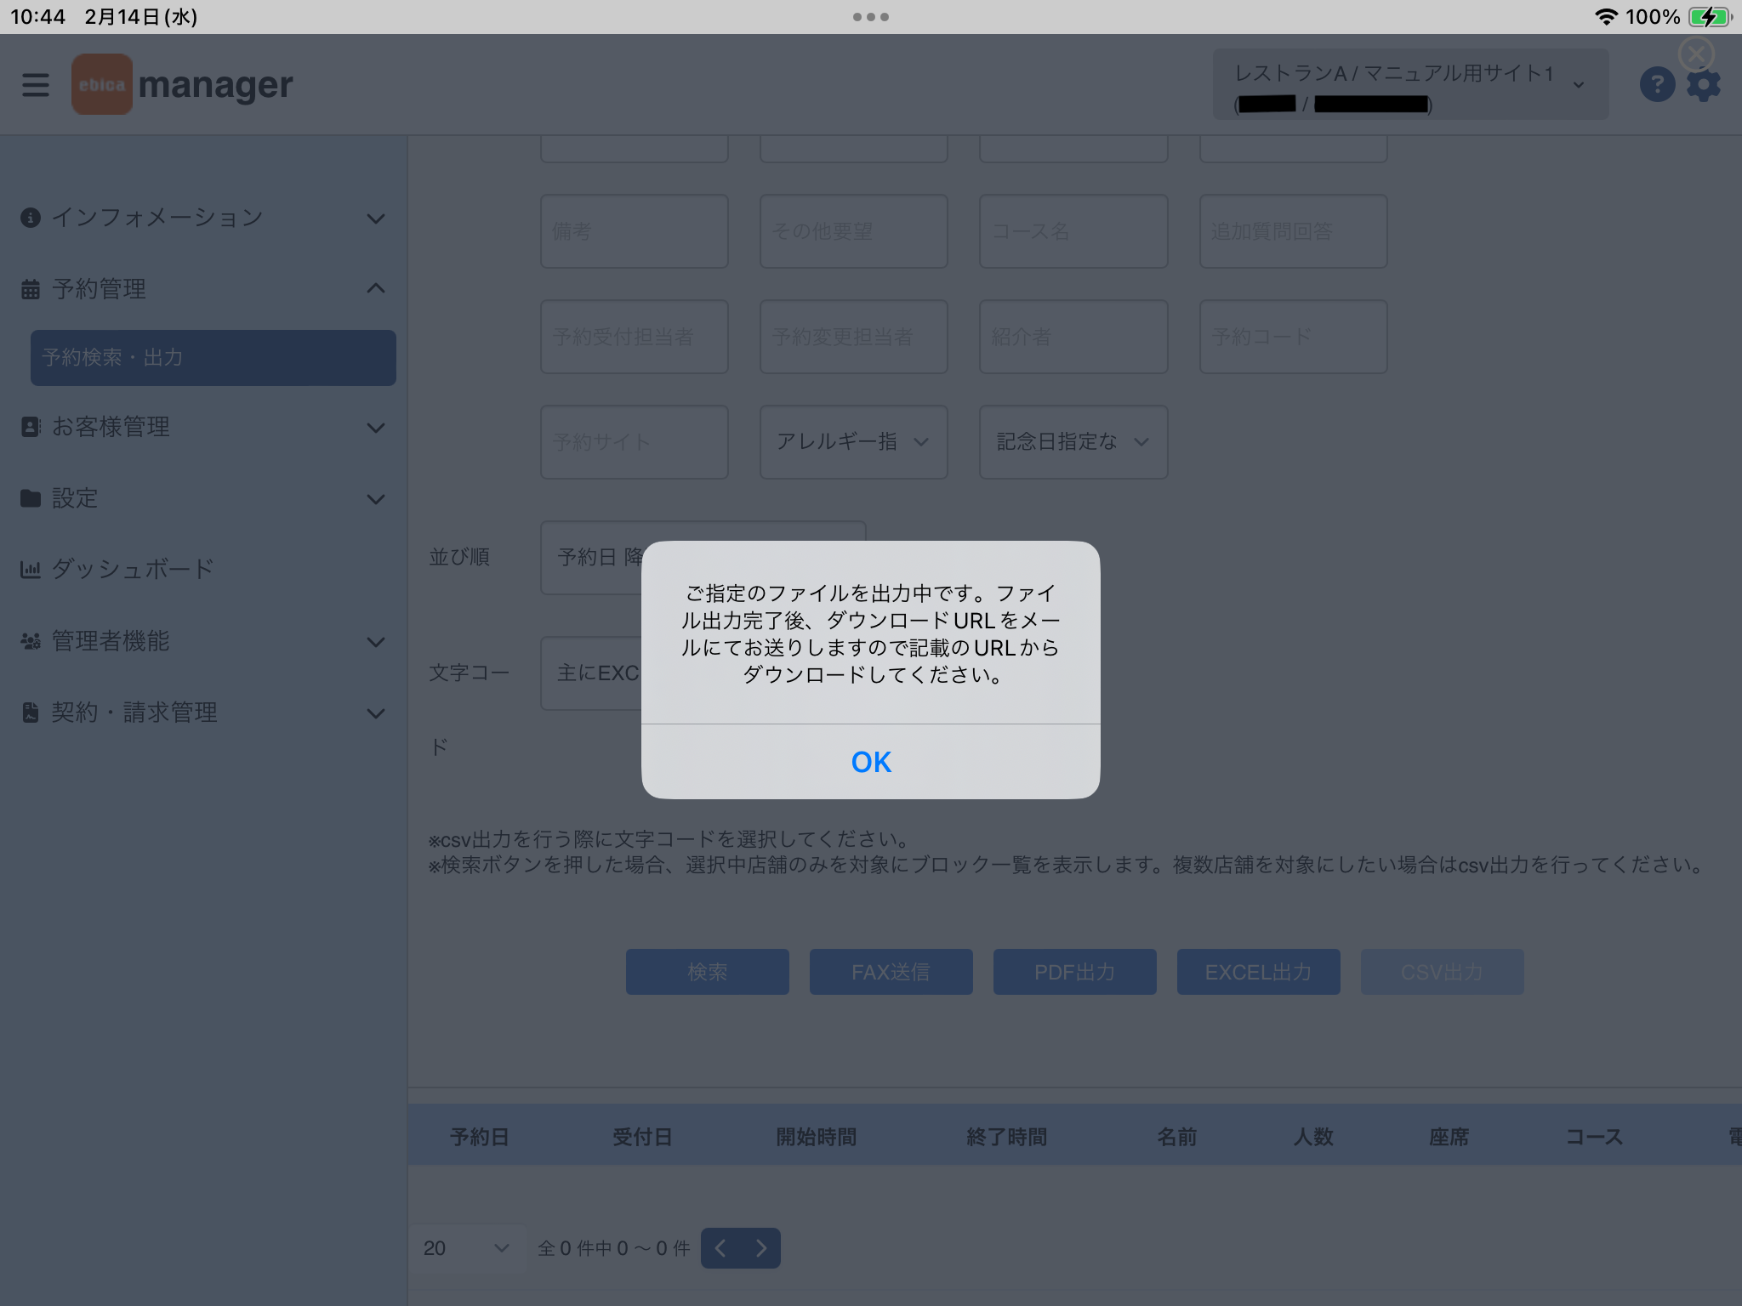Sort by 予約日 column header
Image resolution: width=1742 pixels, height=1306 pixels.
pos(480,1137)
